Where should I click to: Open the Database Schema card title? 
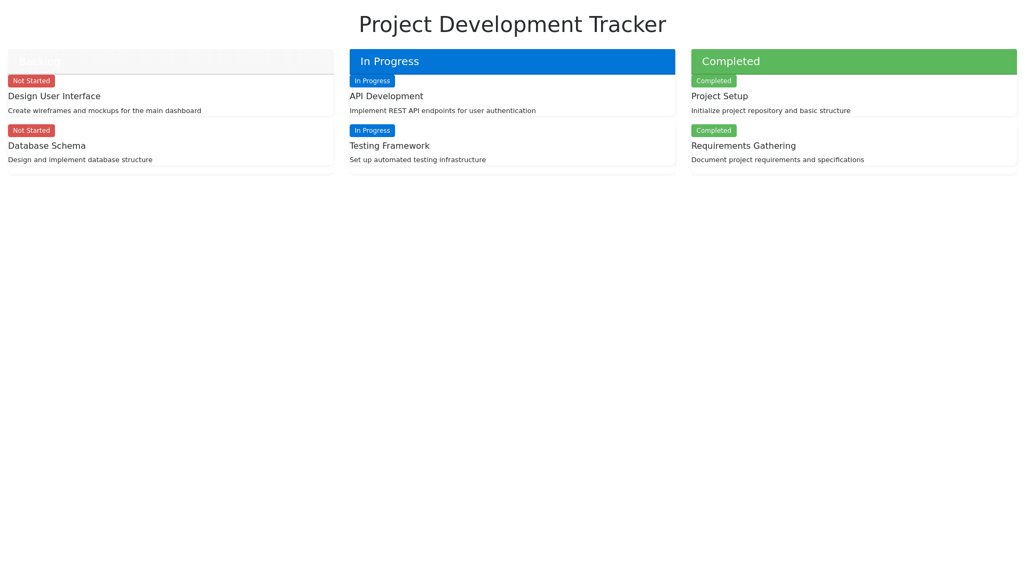point(46,146)
